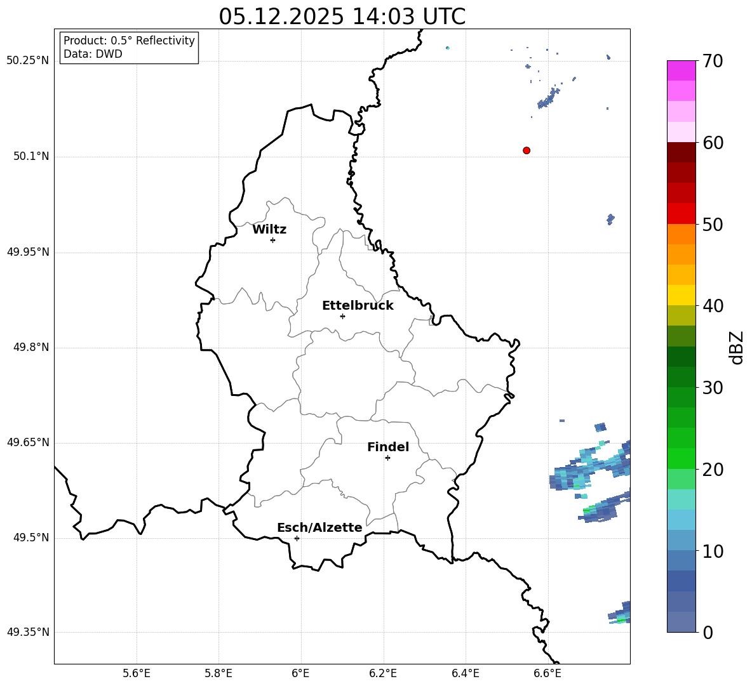Click the dark maroon swatch below 60
The height and width of the screenshot is (686, 752).
tap(681, 152)
